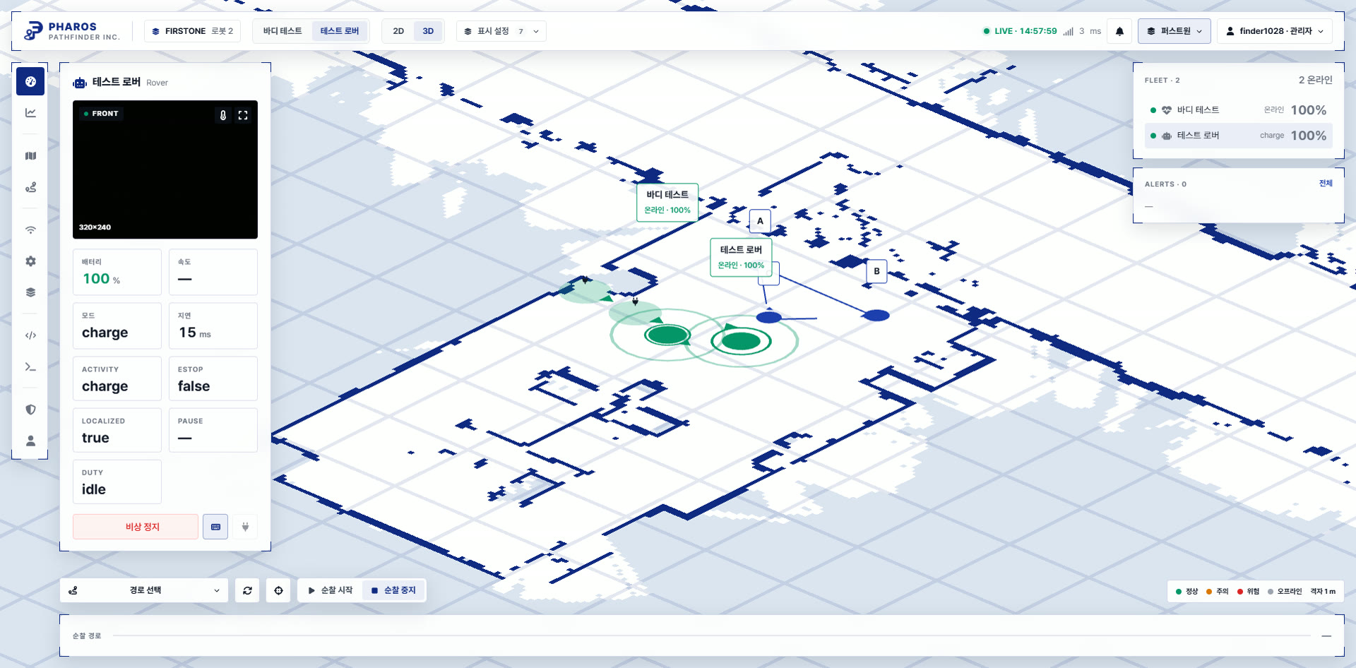The height and width of the screenshot is (668, 1356).
Task: Click the PHAROS Pathfinder logo
Action: pyautogui.click(x=72, y=31)
